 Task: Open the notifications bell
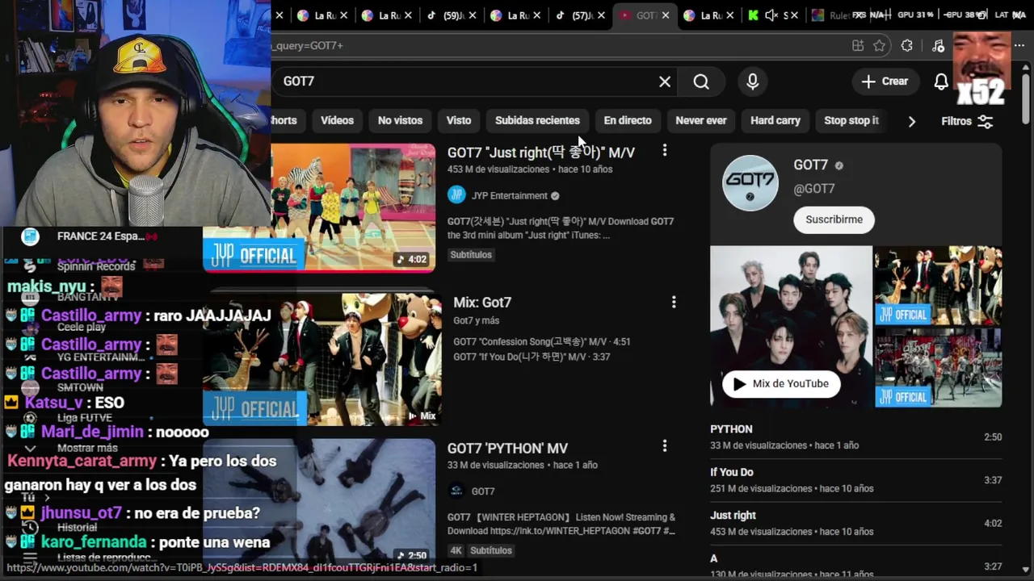pyautogui.click(x=941, y=82)
